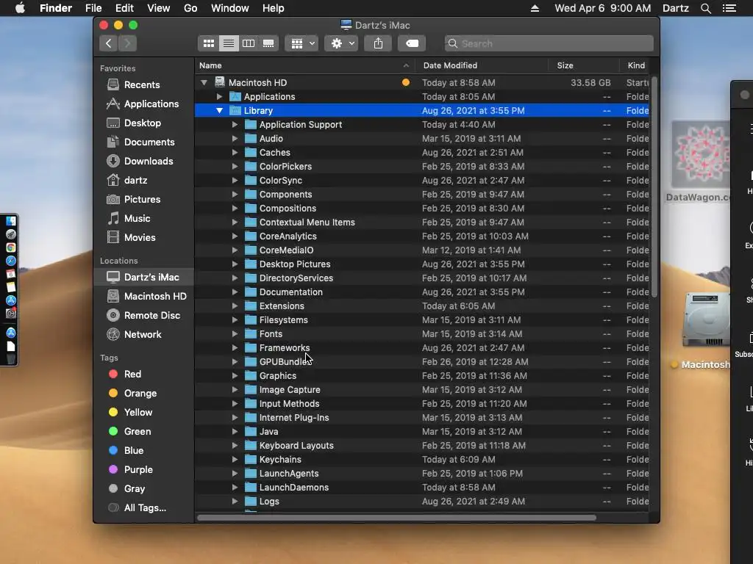Click the eject icon in menu bar
Image resolution: width=753 pixels, height=564 pixels.
[535, 8]
